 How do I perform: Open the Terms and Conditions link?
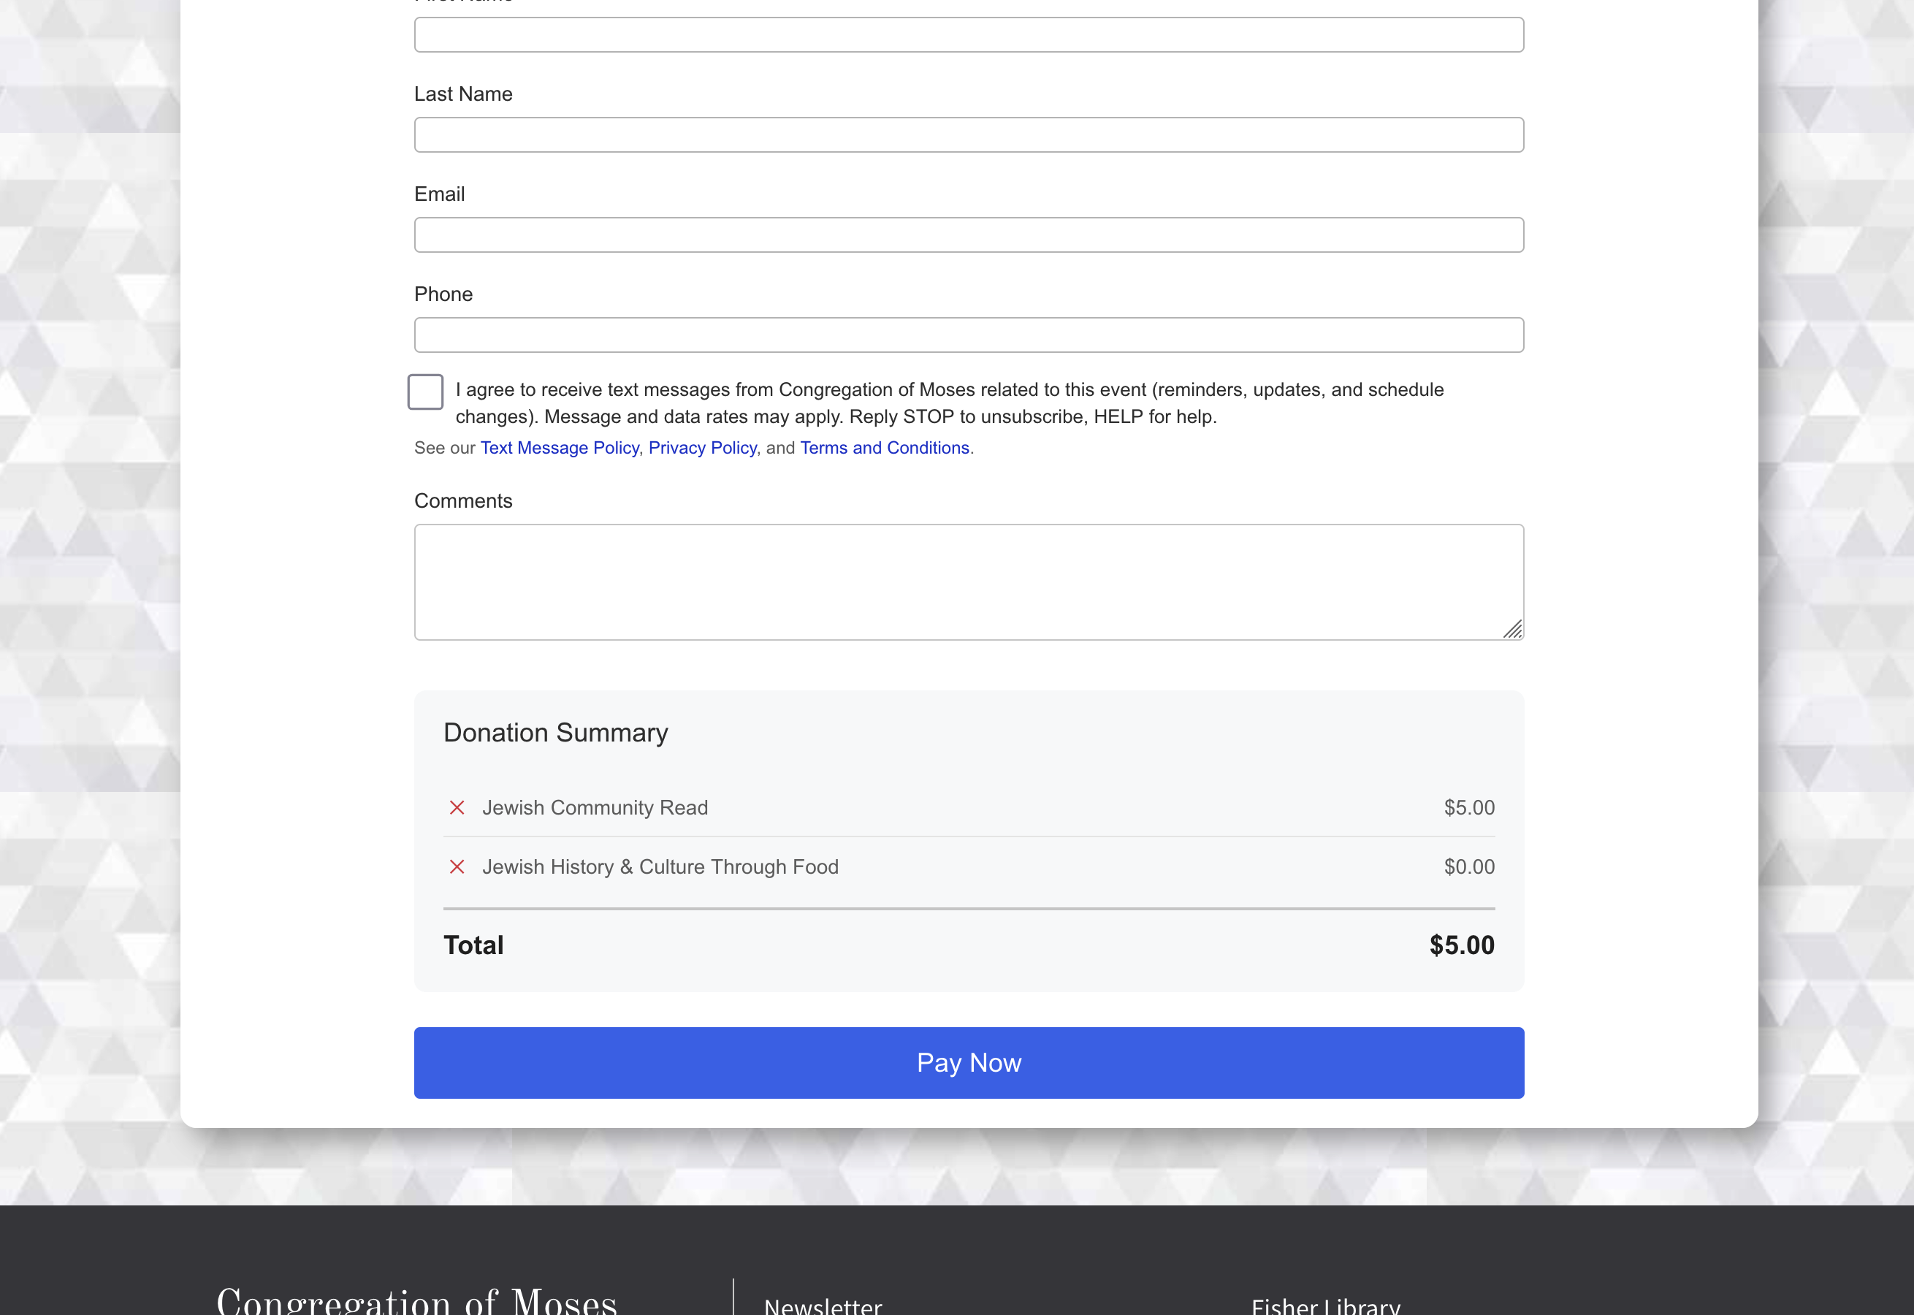tap(884, 447)
